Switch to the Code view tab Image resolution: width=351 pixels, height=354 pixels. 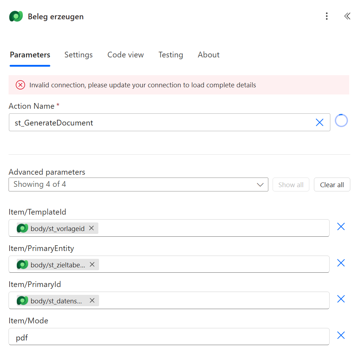(125, 55)
